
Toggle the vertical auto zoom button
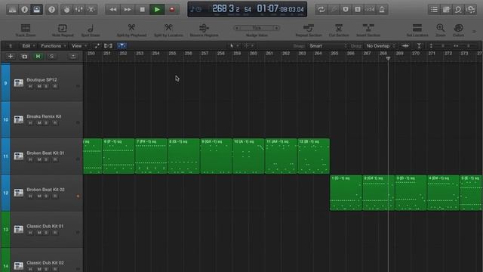(x=419, y=46)
